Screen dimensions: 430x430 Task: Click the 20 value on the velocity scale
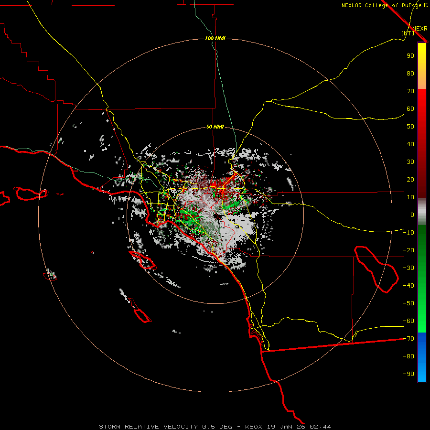(410, 179)
